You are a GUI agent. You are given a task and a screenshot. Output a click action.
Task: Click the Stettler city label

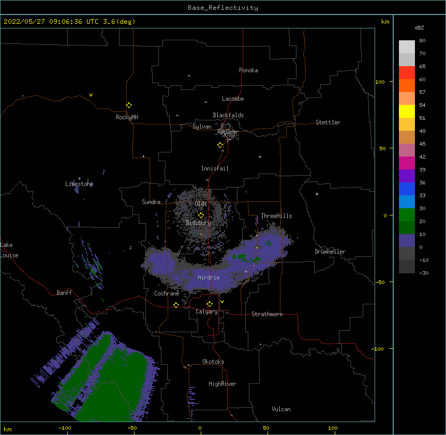[328, 122]
